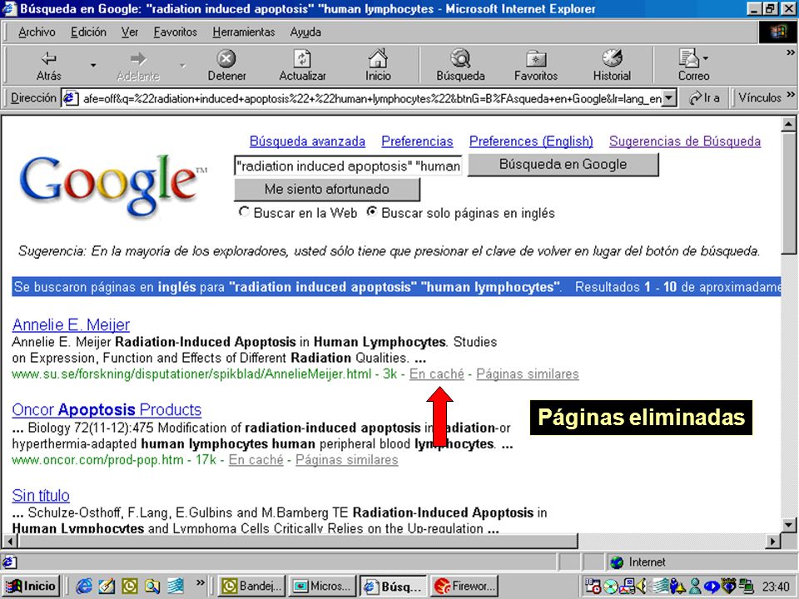799x599 pixels.
Task: Open Oncor Apoptosis Products result
Action: pos(107,409)
